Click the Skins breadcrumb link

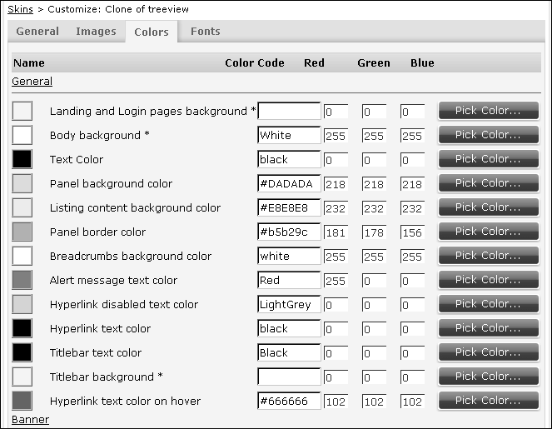pos(20,8)
